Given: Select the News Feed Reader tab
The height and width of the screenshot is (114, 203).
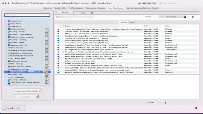Looking at the screenshot, I should click(115, 8).
